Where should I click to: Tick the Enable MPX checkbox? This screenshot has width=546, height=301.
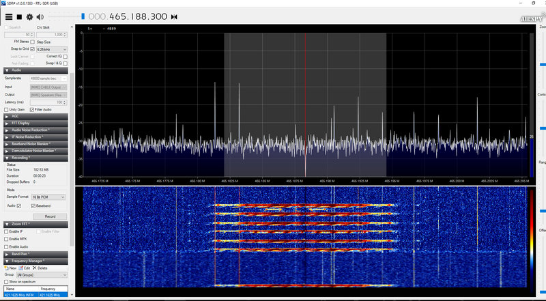(6, 240)
